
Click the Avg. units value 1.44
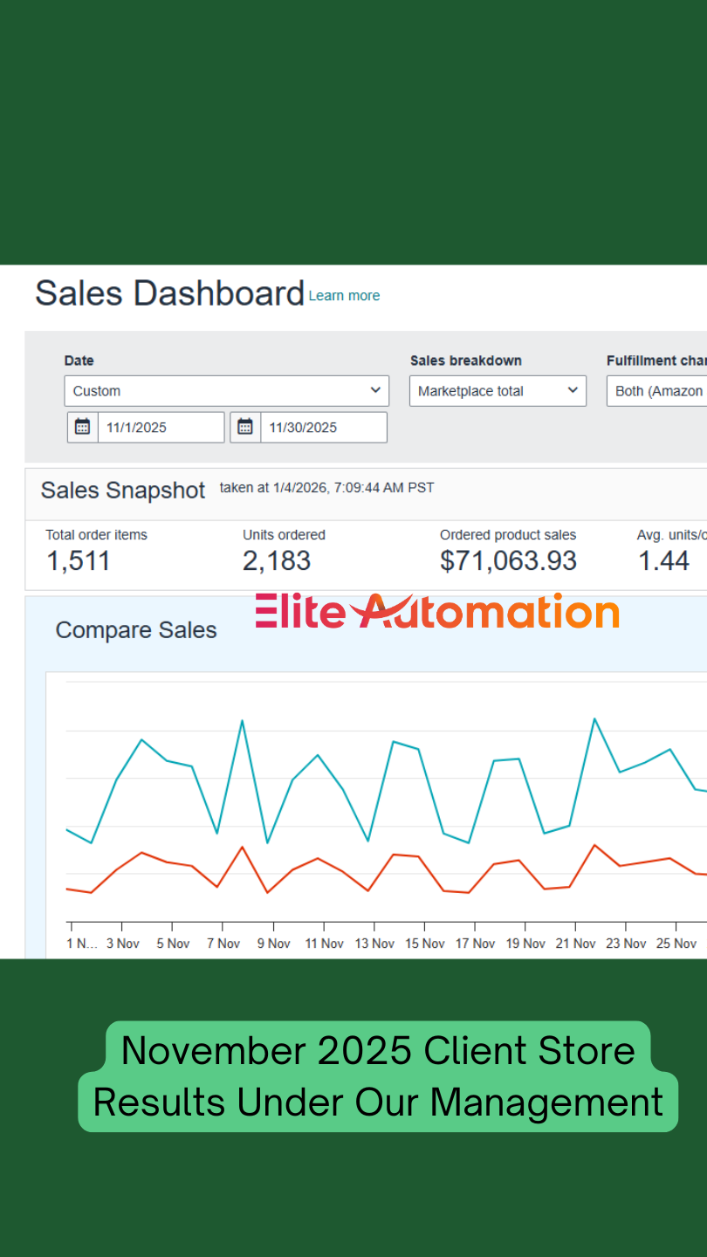coord(663,561)
